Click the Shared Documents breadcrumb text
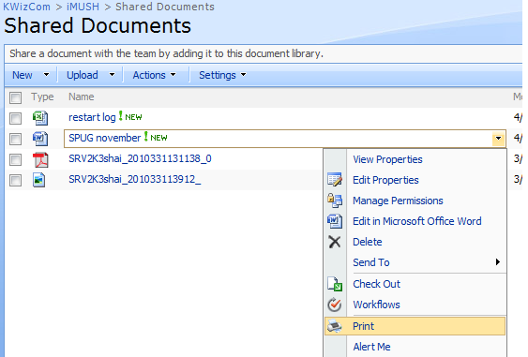This screenshot has width=528, height=357. 165,7
